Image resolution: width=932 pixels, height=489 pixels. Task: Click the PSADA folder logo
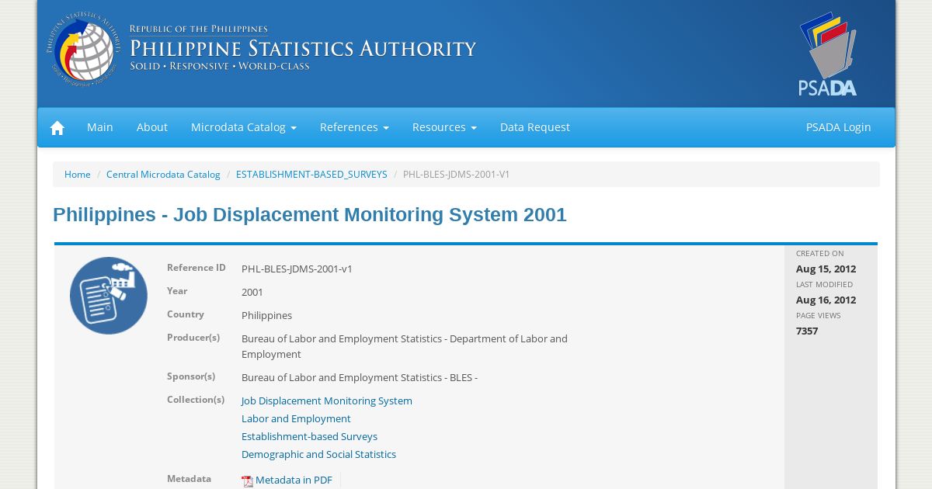click(x=828, y=54)
